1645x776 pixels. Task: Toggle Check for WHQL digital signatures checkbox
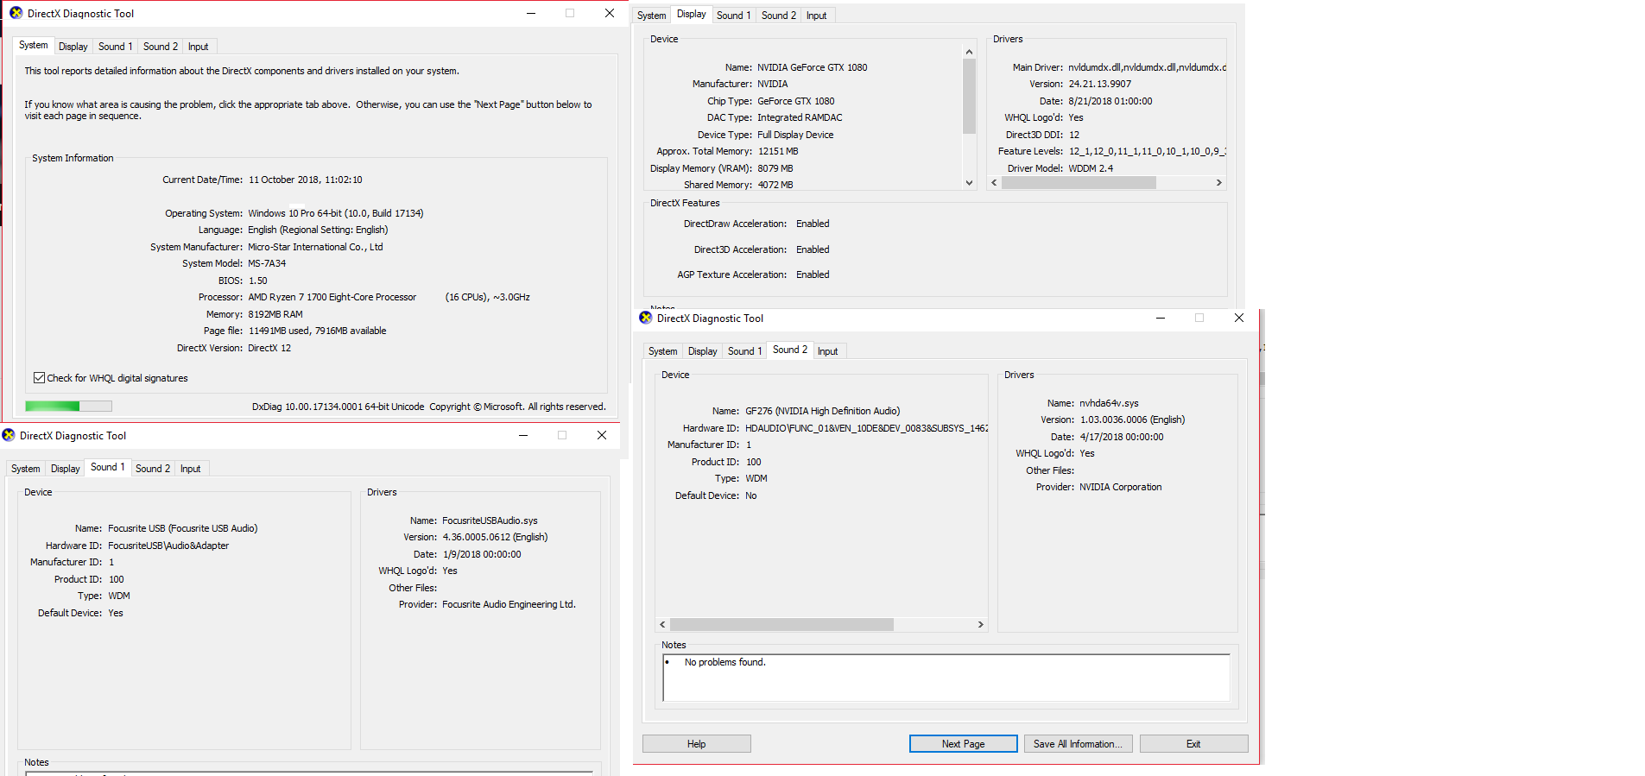[x=39, y=378]
